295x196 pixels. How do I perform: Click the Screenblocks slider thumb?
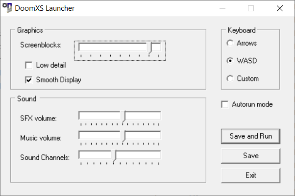tap(149, 48)
